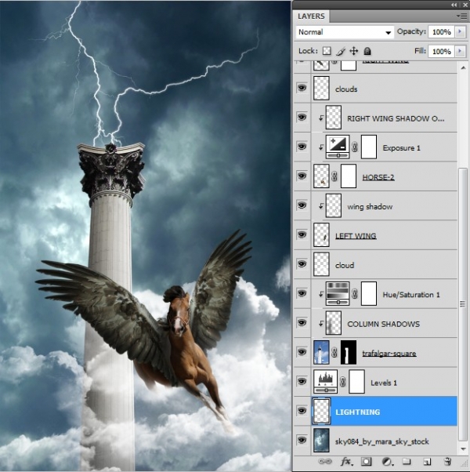Click the Hue/Saturation 1 adjustment icon
The width and height of the screenshot is (470, 472).
[338, 294]
